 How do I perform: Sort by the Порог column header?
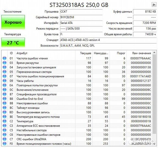118,53
